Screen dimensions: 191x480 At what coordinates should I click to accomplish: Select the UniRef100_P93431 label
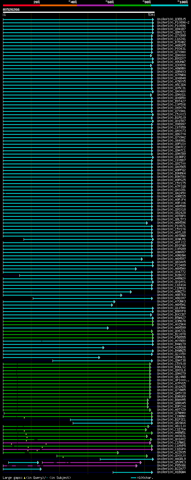[171, 49]
